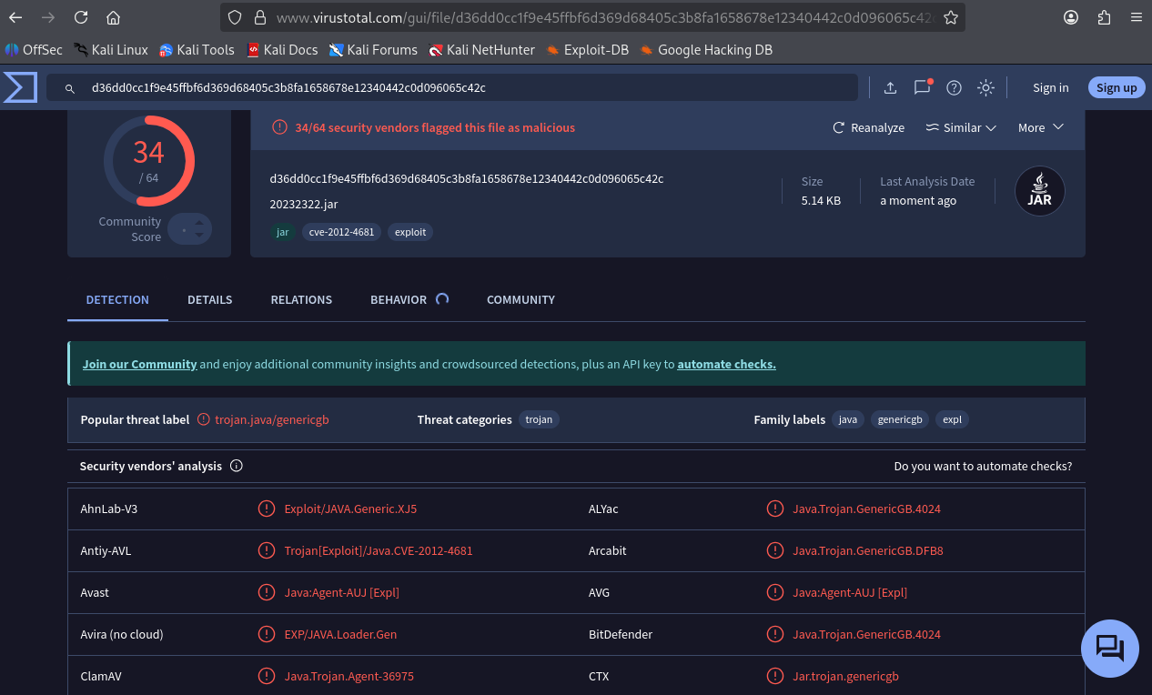Click the expl family label chip
This screenshot has width=1152, height=695.
[x=952, y=419]
